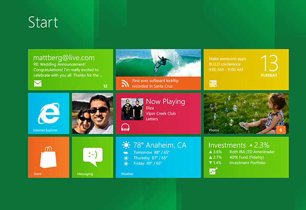Viewport: 306px width, 210px height.
Task: Open the Internet Explorer logo icon
Action: click(49, 113)
